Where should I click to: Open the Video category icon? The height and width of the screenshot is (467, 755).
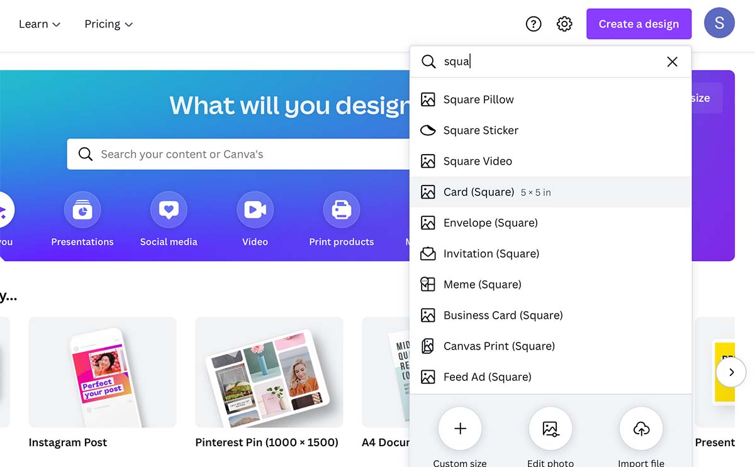tap(255, 210)
